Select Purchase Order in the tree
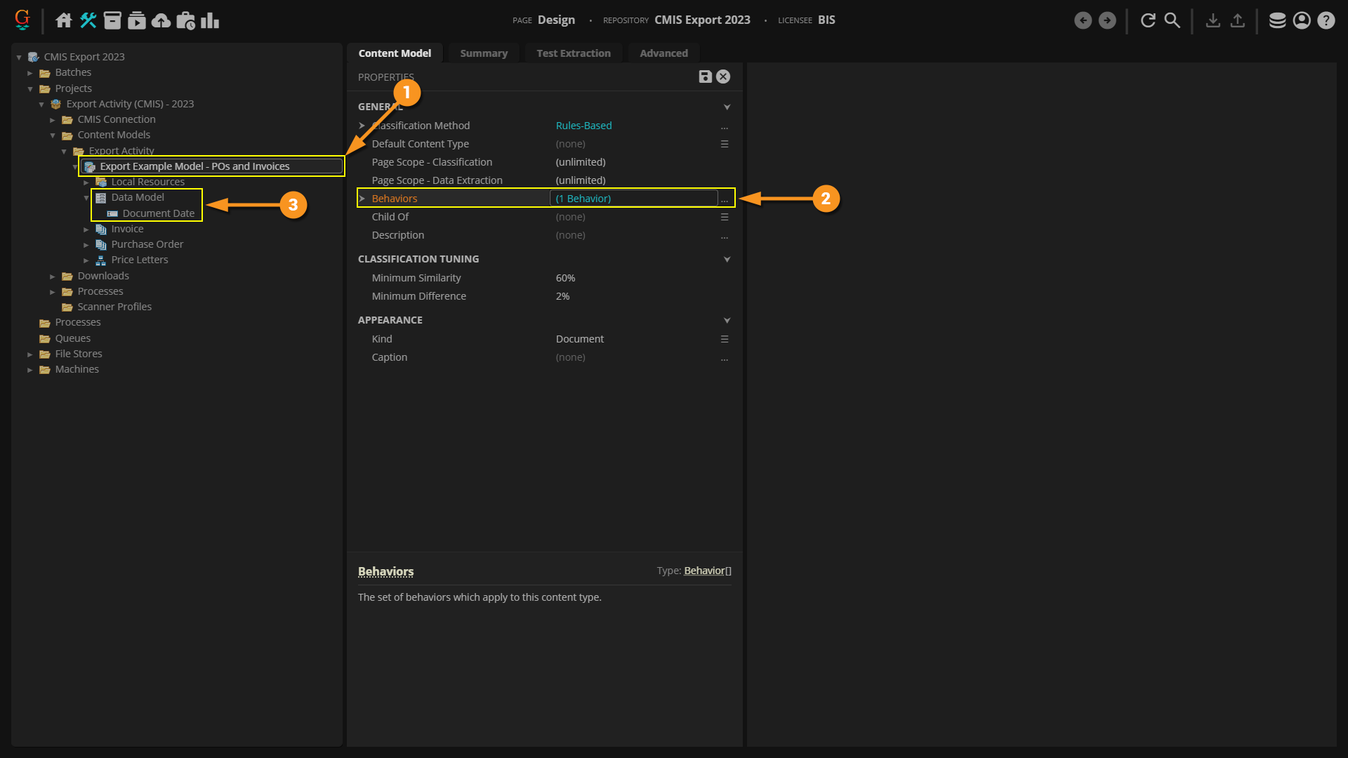Viewport: 1348px width, 758px height. click(x=147, y=244)
